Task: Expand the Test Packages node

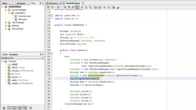Action: (x=6, y=22)
